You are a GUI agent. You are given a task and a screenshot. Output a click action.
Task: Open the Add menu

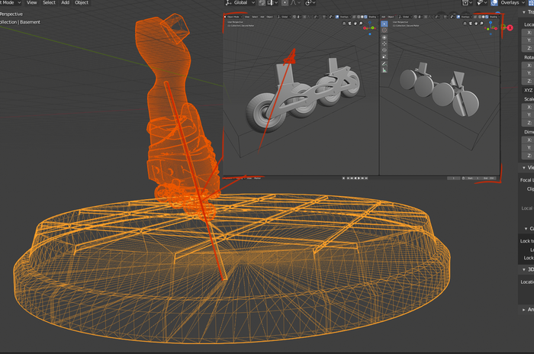[65, 3]
